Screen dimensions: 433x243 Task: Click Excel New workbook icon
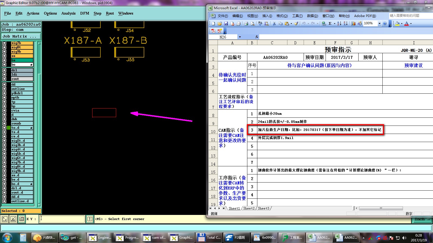(x=213, y=23)
